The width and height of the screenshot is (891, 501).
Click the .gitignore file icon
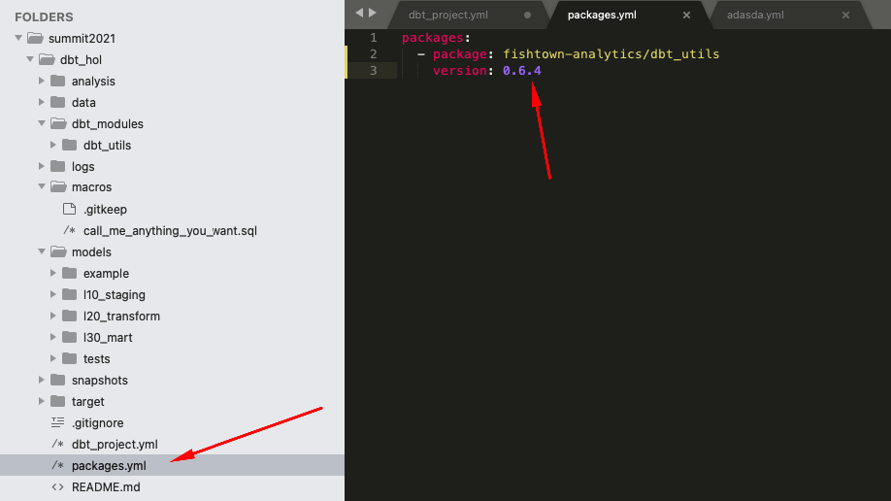click(58, 422)
